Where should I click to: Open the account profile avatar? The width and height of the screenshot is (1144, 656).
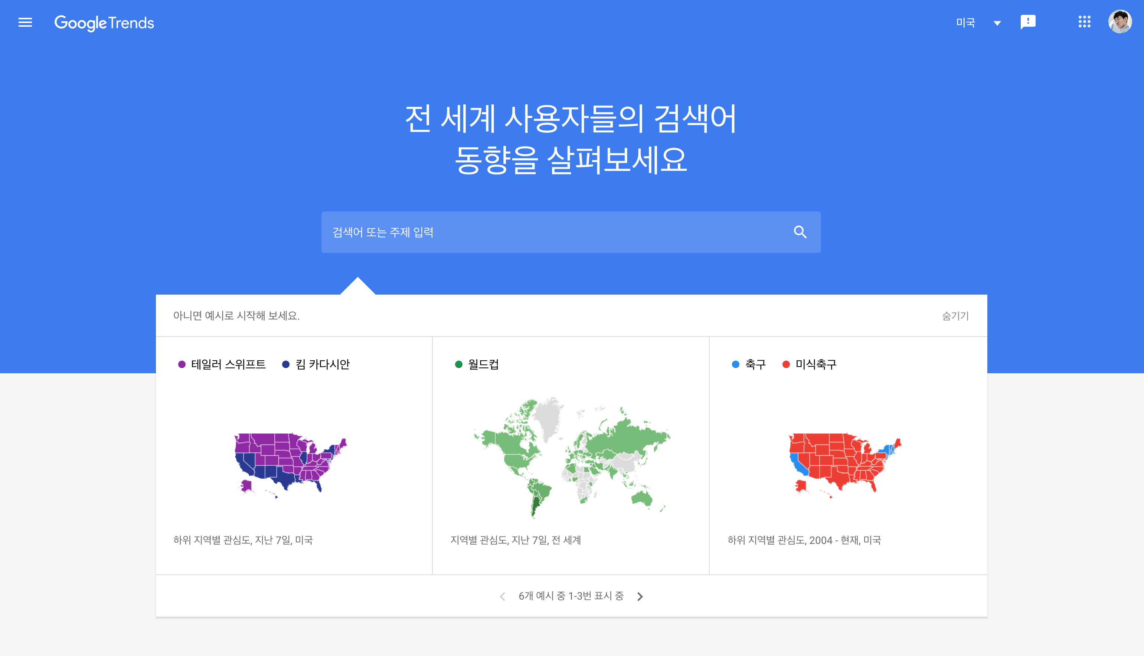1120,22
